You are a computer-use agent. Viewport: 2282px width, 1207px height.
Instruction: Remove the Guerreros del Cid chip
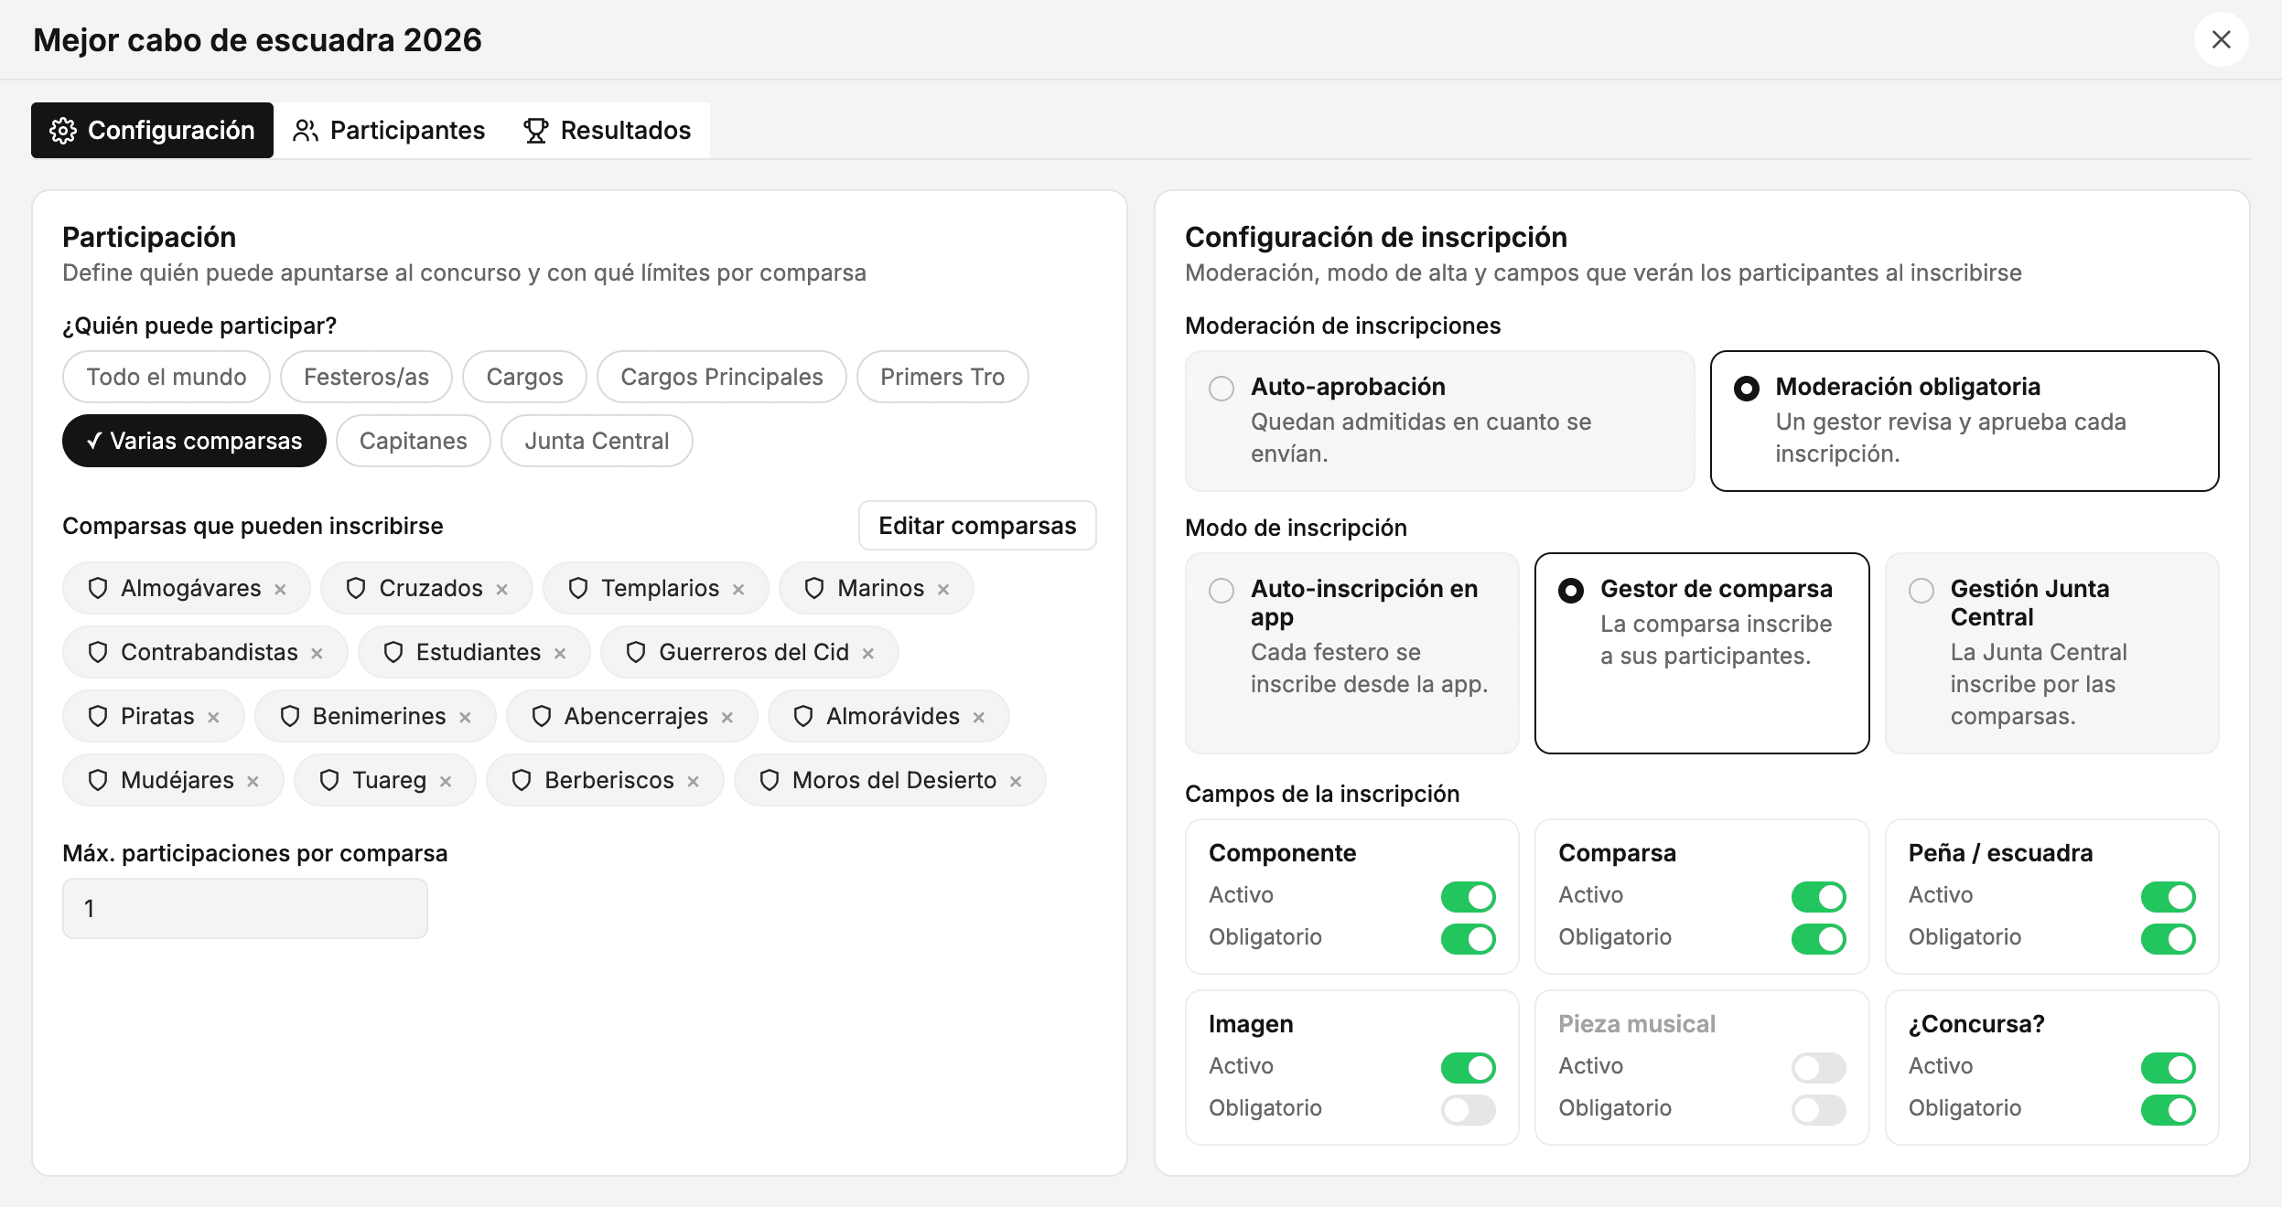[868, 653]
